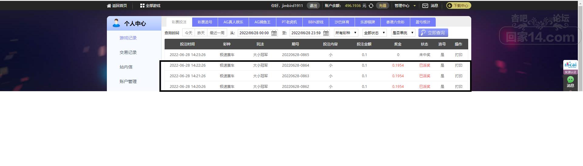
Task: Click balance amount 496.1936
Action: point(353,6)
